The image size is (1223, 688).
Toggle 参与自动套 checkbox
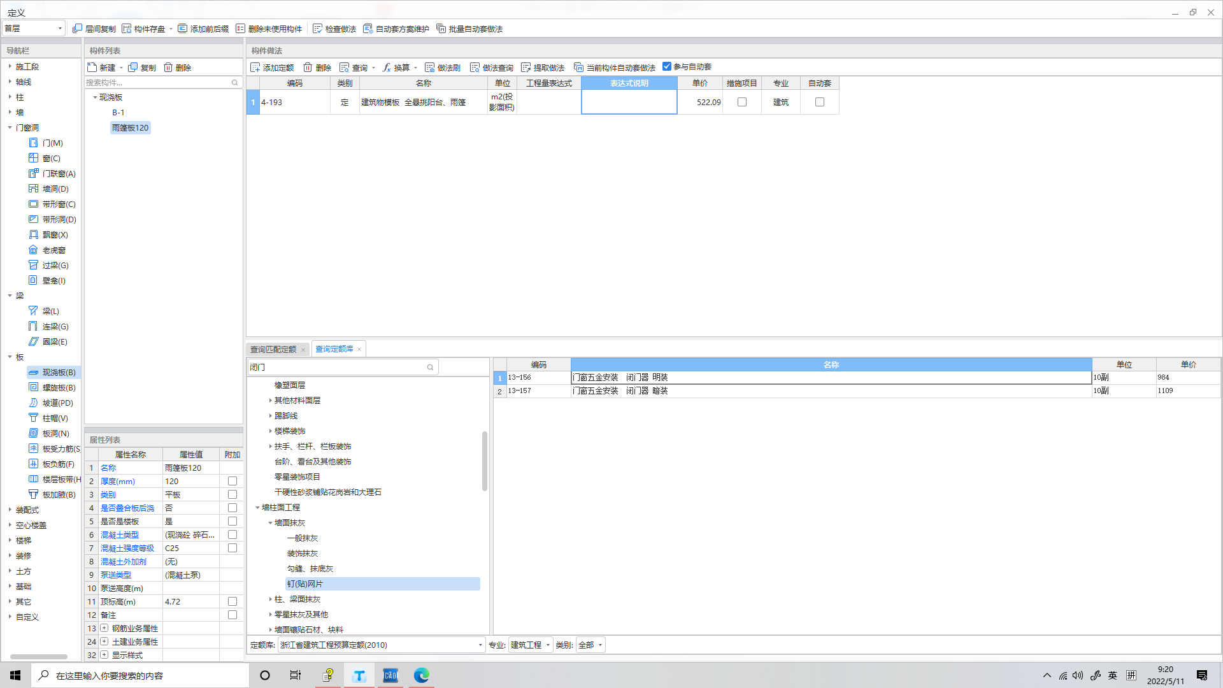click(667, 66)
